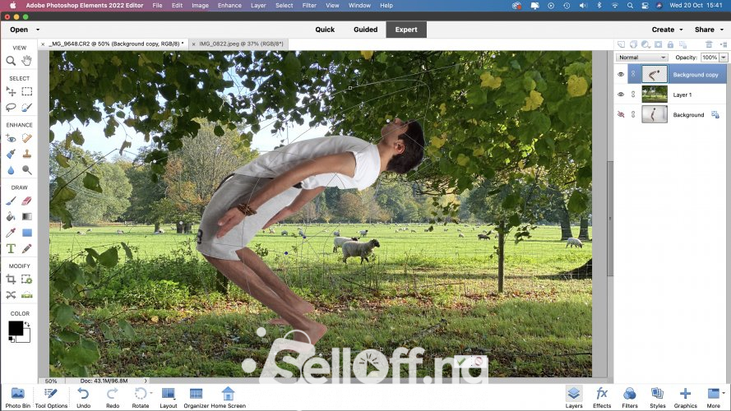Select the Rectangular Marquee tool
The height and width of the screenshot is (411, 731).
[27, 91]
